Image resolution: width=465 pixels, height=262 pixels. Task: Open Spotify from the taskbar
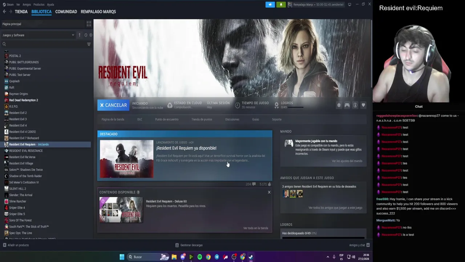[x=200, y=257]
